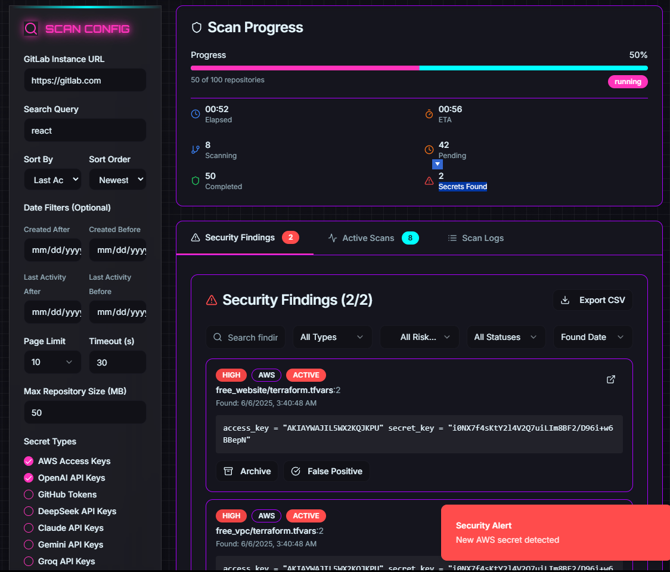Open the Found Date sort dropdown
This screenshot has height=572, width=670.
(x=593, y=337)
